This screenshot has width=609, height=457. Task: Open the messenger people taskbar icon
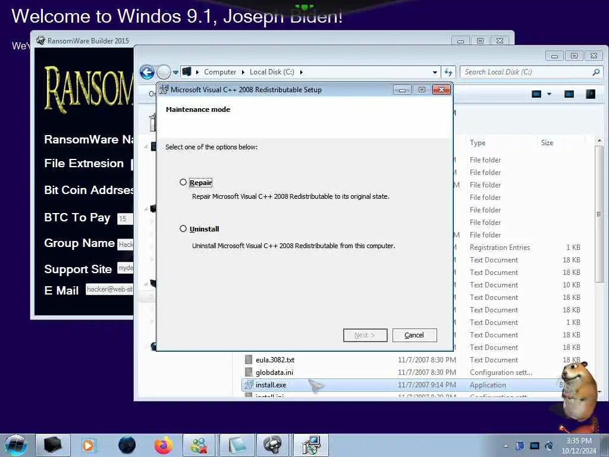pos(199,445)
